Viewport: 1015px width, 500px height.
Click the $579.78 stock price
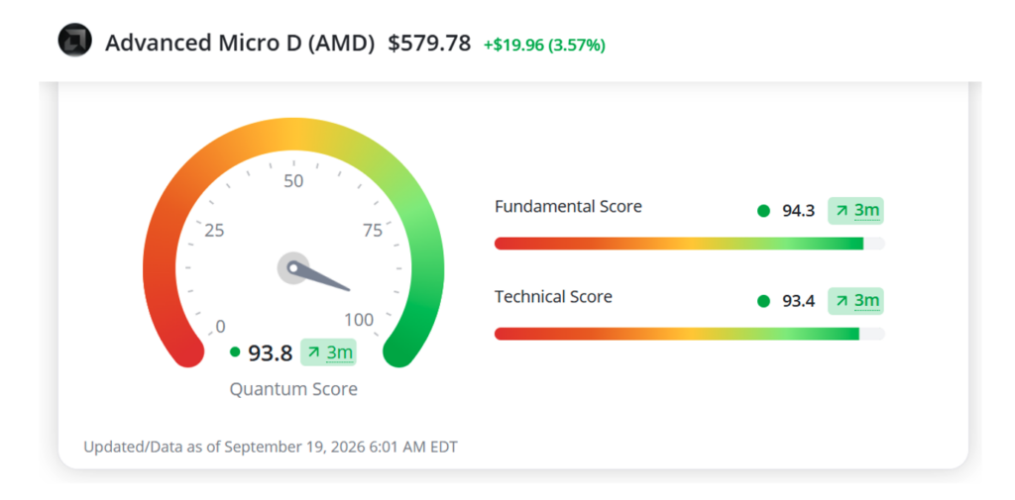pyautogui.click(x=429, y=44)
